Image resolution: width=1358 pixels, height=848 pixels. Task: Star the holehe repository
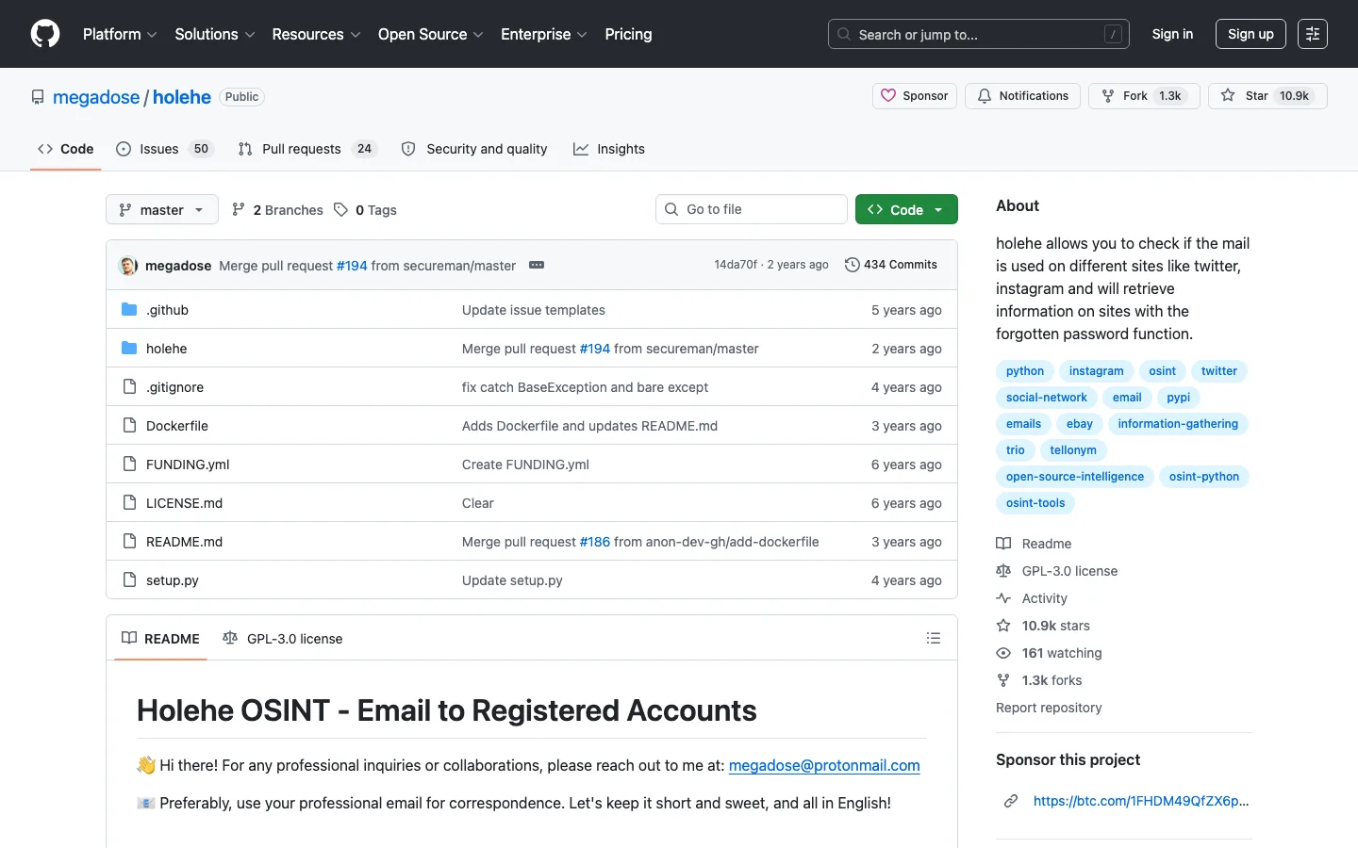(1267, 96)
